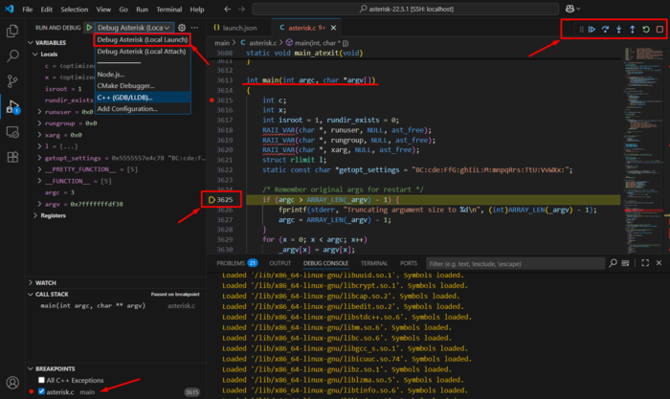Click the Step Out debug icon
The image size is (670, 399).
[632, 30]
